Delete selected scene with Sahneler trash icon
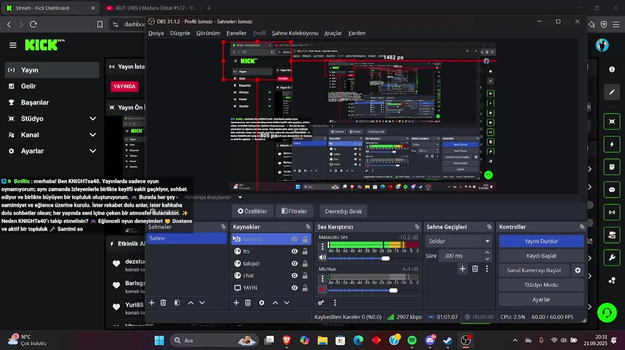Image resolution: width=625 pixels, height=350 pixels. [163, 303]
